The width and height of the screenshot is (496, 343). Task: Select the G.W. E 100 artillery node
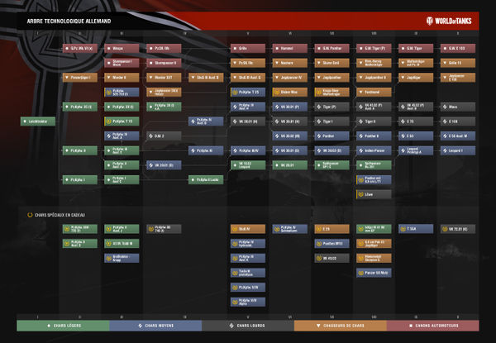458,49
